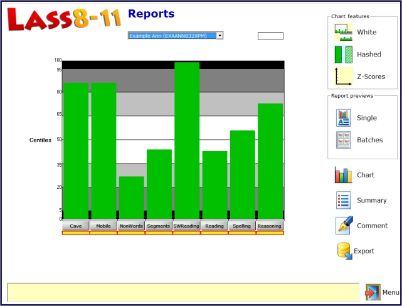This screenshot has width=402, height=306.
Task: Click the yellow strip under Mobile
Action: [103, 233]
